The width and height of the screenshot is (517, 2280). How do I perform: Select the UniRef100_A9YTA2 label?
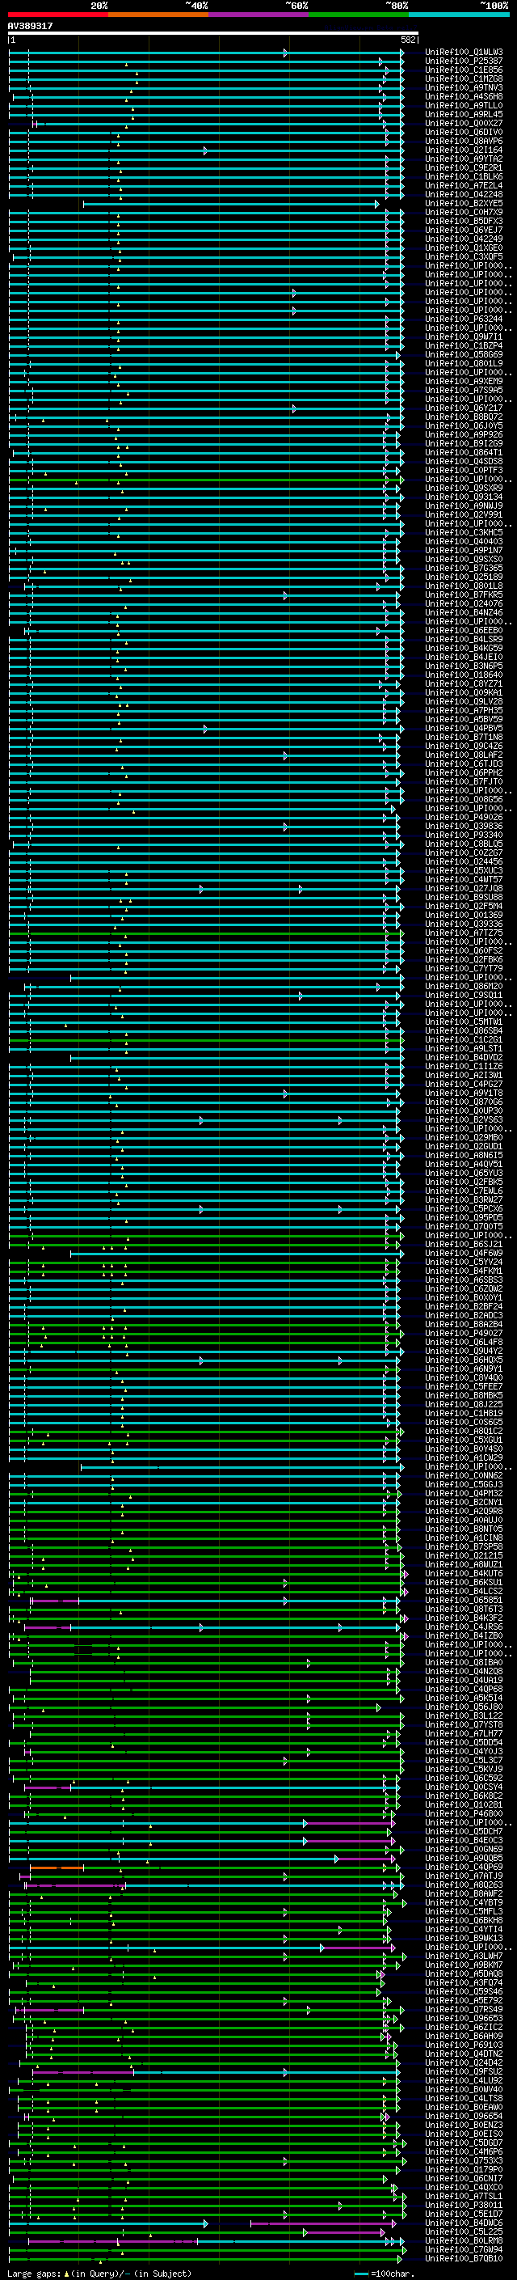click(464, 159)
